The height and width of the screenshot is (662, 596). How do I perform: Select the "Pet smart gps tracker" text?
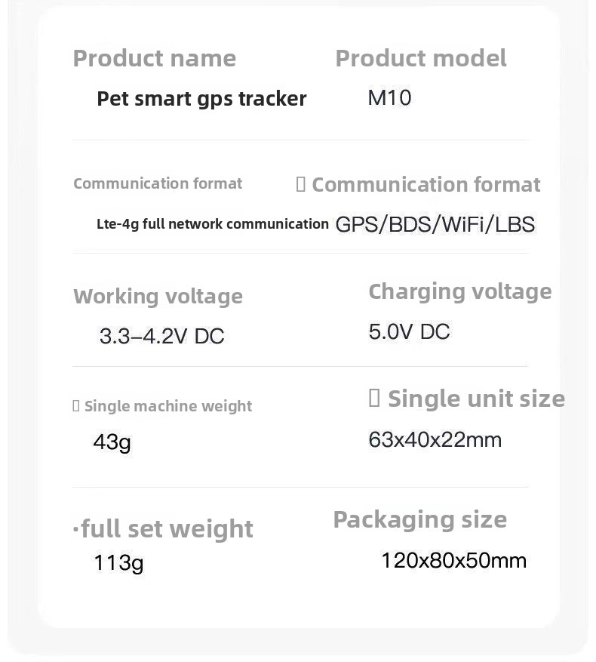coord(201,99)
